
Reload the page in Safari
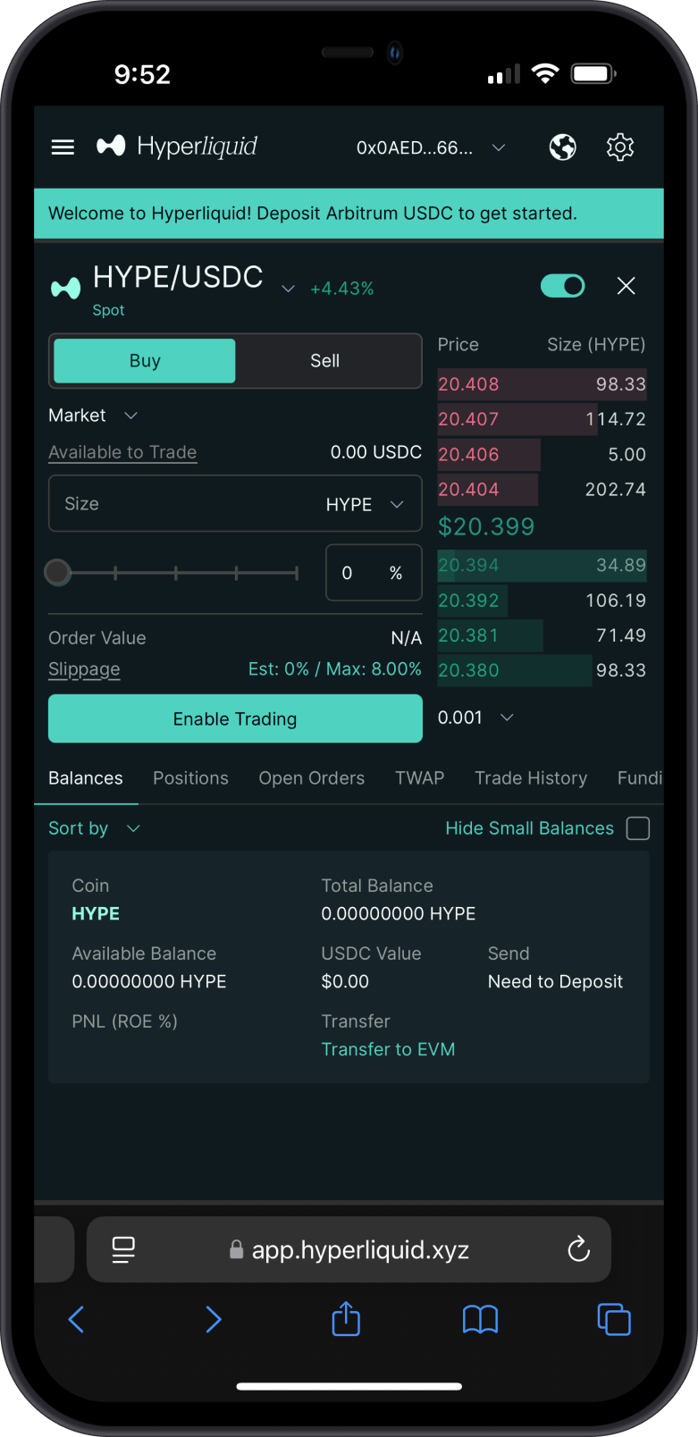pyautogui.click(x=578, y=1249)
